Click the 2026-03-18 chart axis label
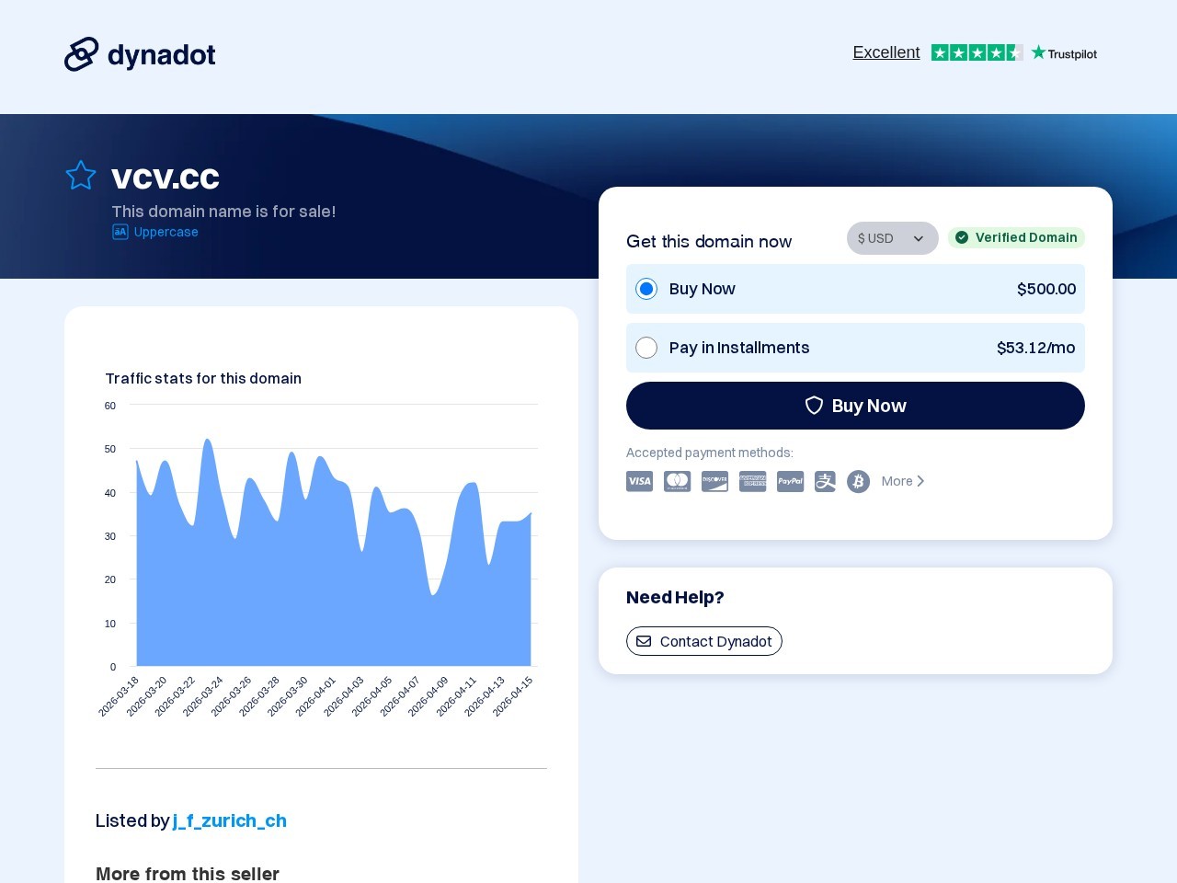The width and height of the screenshot is (1177, 883). click(119, 696)
